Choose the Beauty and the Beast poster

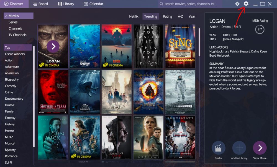point(85,137)
